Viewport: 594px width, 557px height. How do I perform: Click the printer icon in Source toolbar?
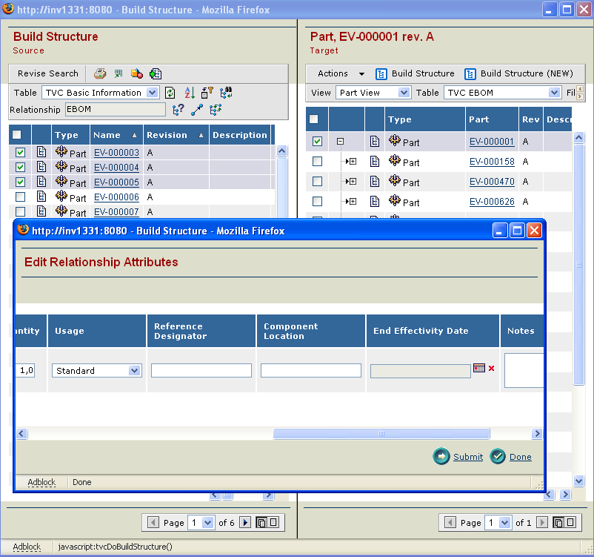pos(99,73)
